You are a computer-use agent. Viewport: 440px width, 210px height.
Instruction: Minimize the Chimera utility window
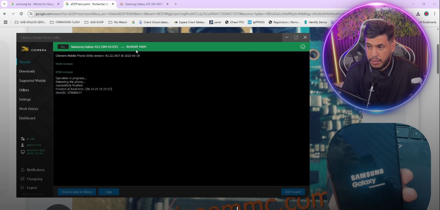(287, 37)
